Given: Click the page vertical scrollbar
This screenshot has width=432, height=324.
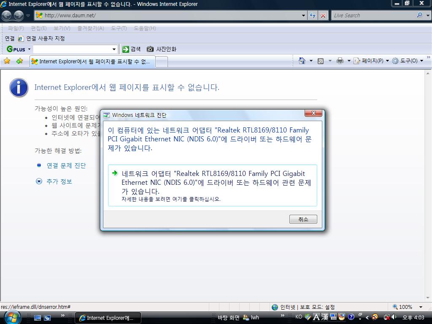Looking at the screenshot, I should pos(428,186).
